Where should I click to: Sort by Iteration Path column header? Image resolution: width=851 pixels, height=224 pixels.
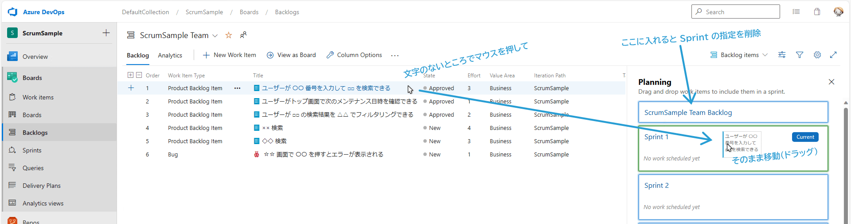click(550, 76)
